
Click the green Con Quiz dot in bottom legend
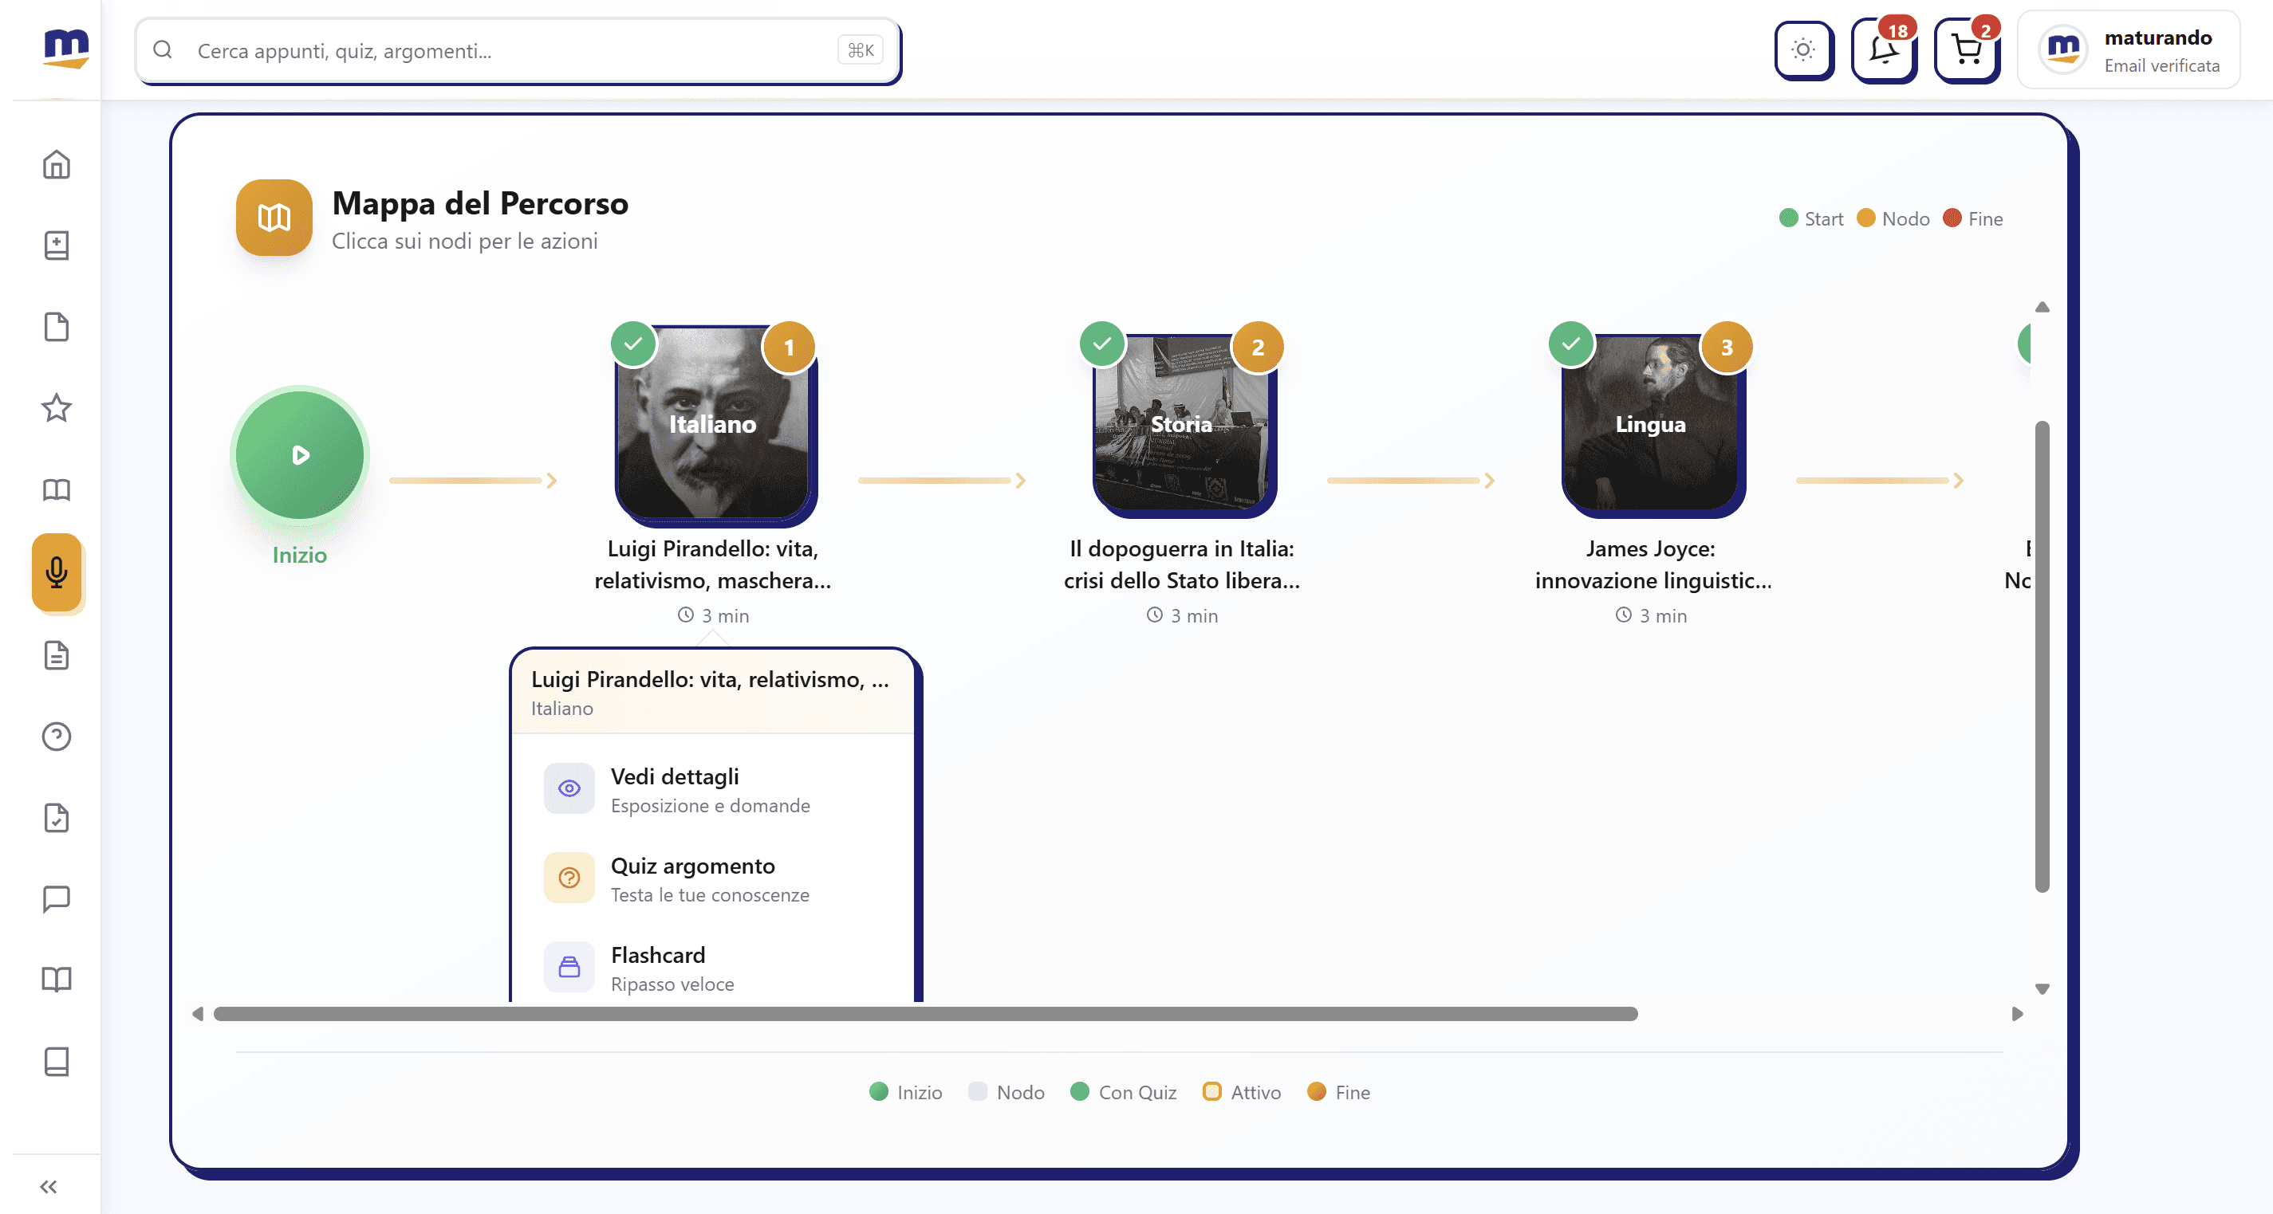pyautogui.click(x=1080, y=1091)
